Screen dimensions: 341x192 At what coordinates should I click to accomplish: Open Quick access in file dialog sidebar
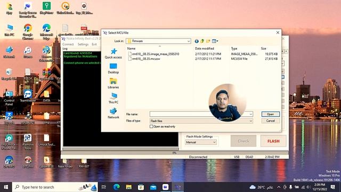tap(113, 53)
